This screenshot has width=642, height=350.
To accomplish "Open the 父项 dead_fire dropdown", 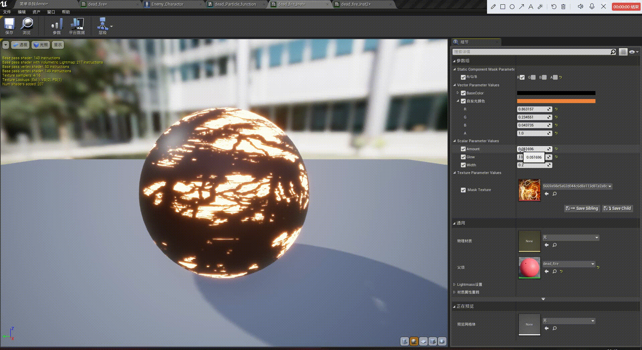I will tap(569, 264).
